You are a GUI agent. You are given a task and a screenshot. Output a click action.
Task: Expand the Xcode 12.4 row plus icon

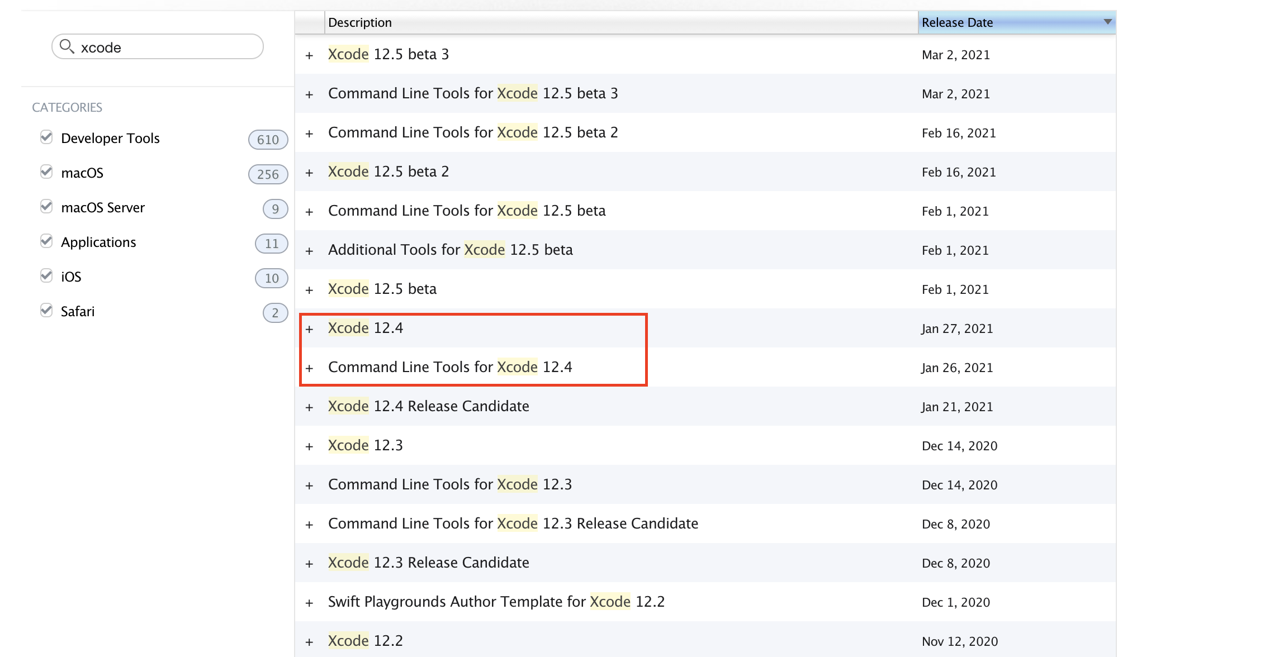point(309,329)
